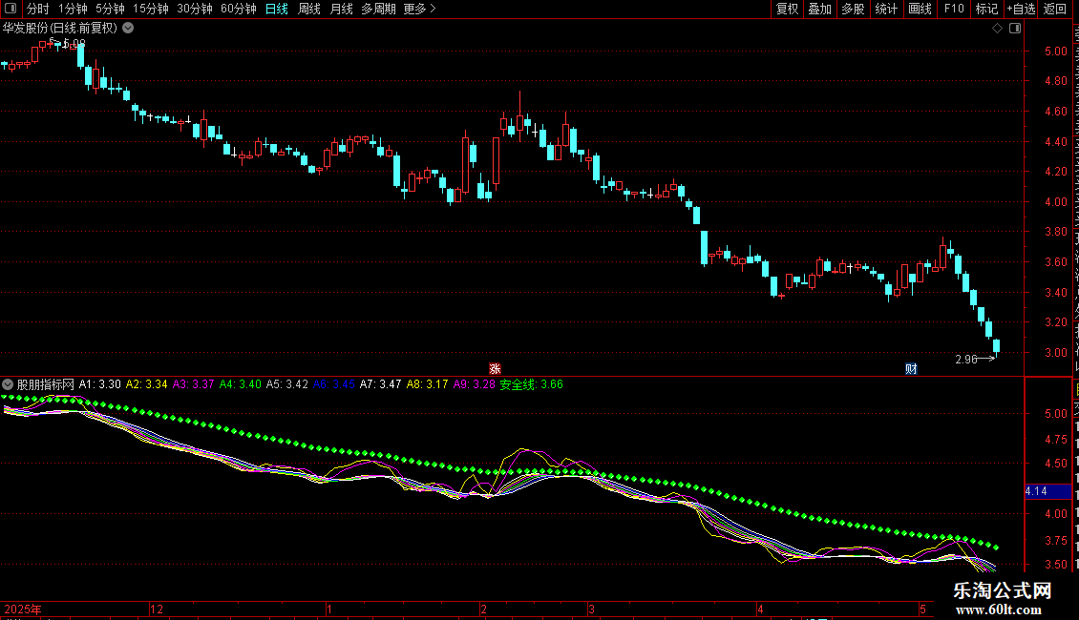Click month 12 on the time axis

pos(157,609)
